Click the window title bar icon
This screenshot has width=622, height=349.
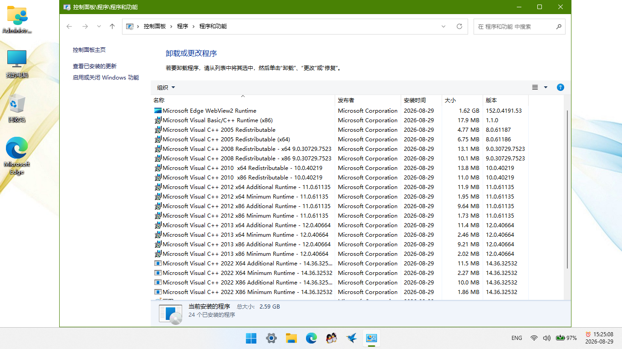[67, 7]
